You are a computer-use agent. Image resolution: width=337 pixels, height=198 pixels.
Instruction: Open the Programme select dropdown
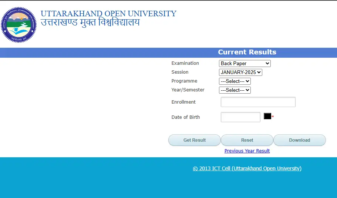[235, 81]
